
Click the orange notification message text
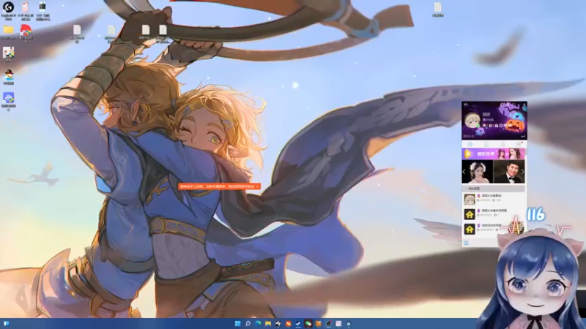click(x=217, y=186)
